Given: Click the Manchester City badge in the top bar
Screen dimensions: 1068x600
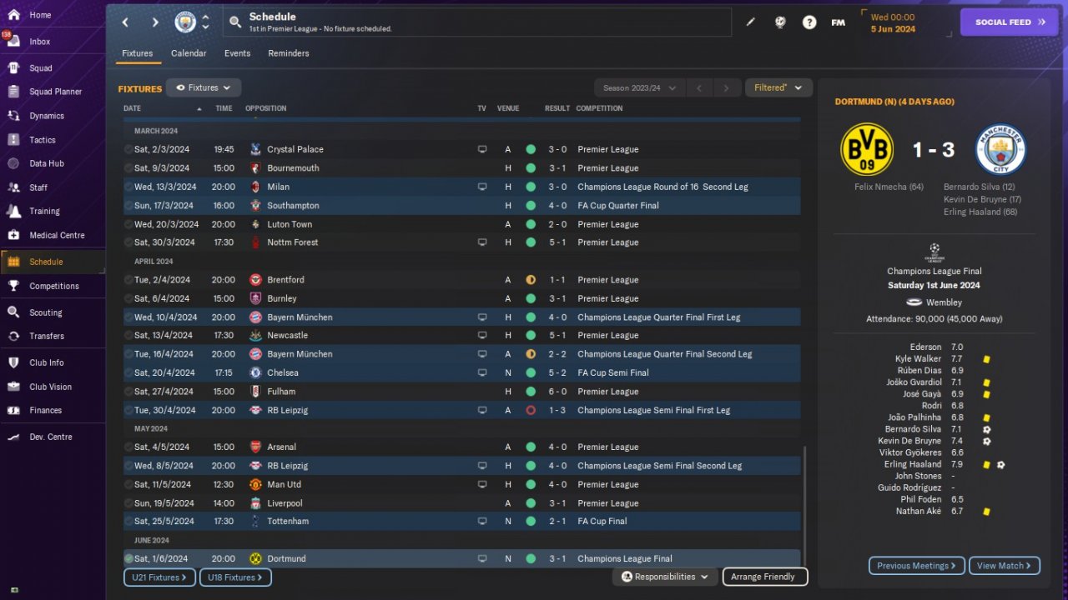Looking at the screenshot, I should coord(185,22).
